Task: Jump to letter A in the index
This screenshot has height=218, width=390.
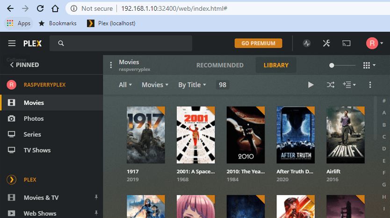Action: [384, 113]
